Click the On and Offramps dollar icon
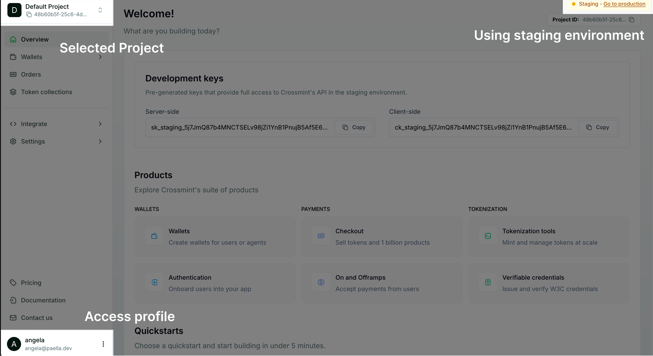 321,283
